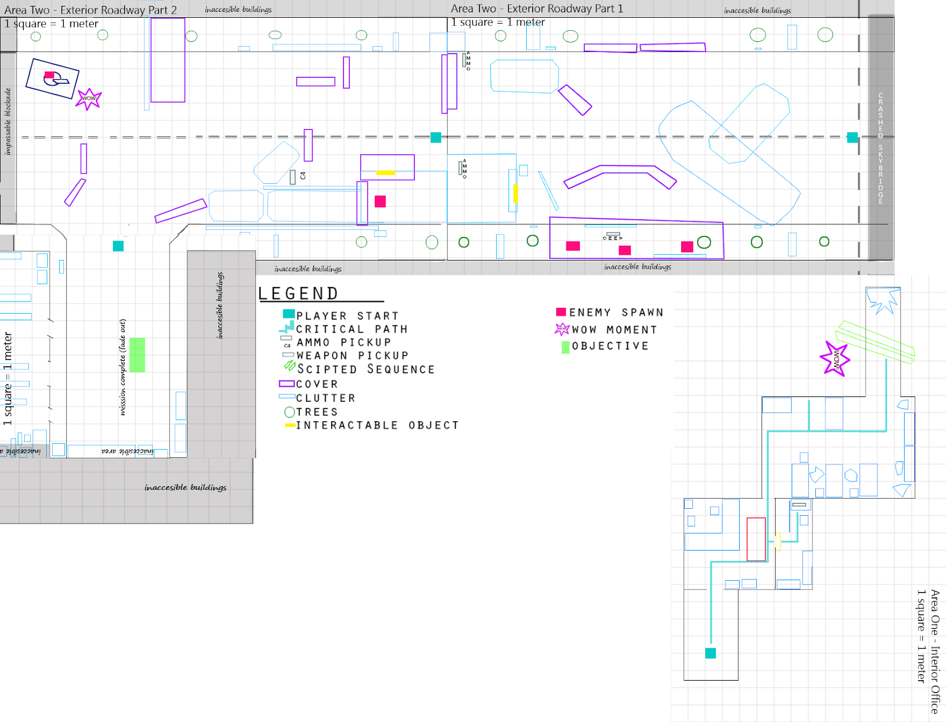Click the "impassable blockade" label
Image resolution: width=946 pixels, height=722 pixels.
[x=8, y=122]
